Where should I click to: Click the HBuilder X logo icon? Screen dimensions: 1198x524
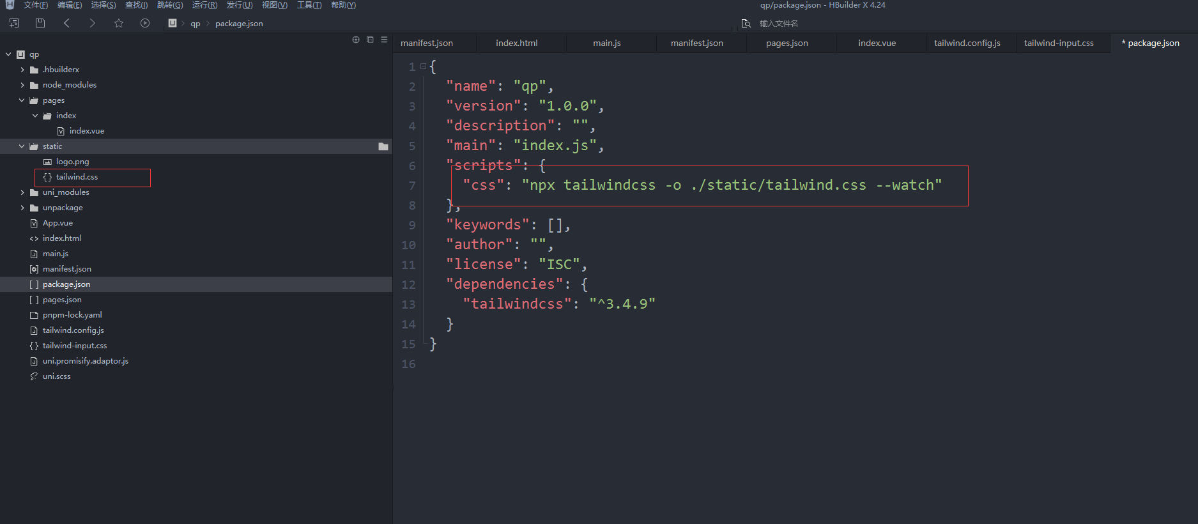coord(10,4)
